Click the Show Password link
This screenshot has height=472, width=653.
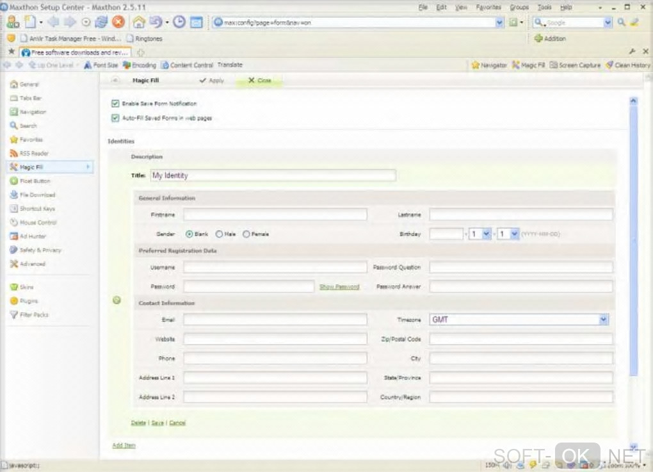click(339, 287)
